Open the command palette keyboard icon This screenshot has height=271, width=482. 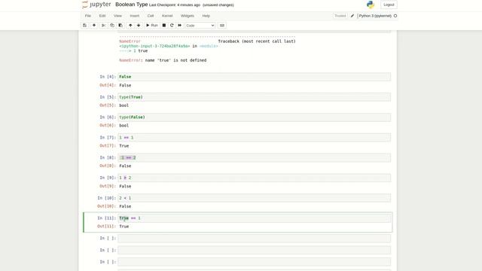coord(222,26)
